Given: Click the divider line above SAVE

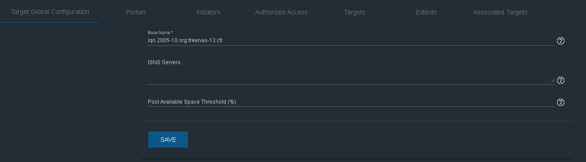Looking at the screenshot, I should [357, 121].
